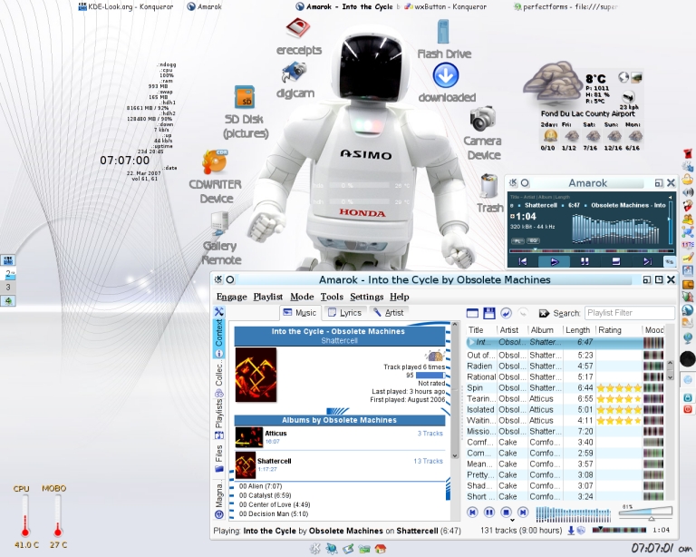Open the Mode menu
The width and height of the screenshot is (696, 557).
tap(302, 297)
